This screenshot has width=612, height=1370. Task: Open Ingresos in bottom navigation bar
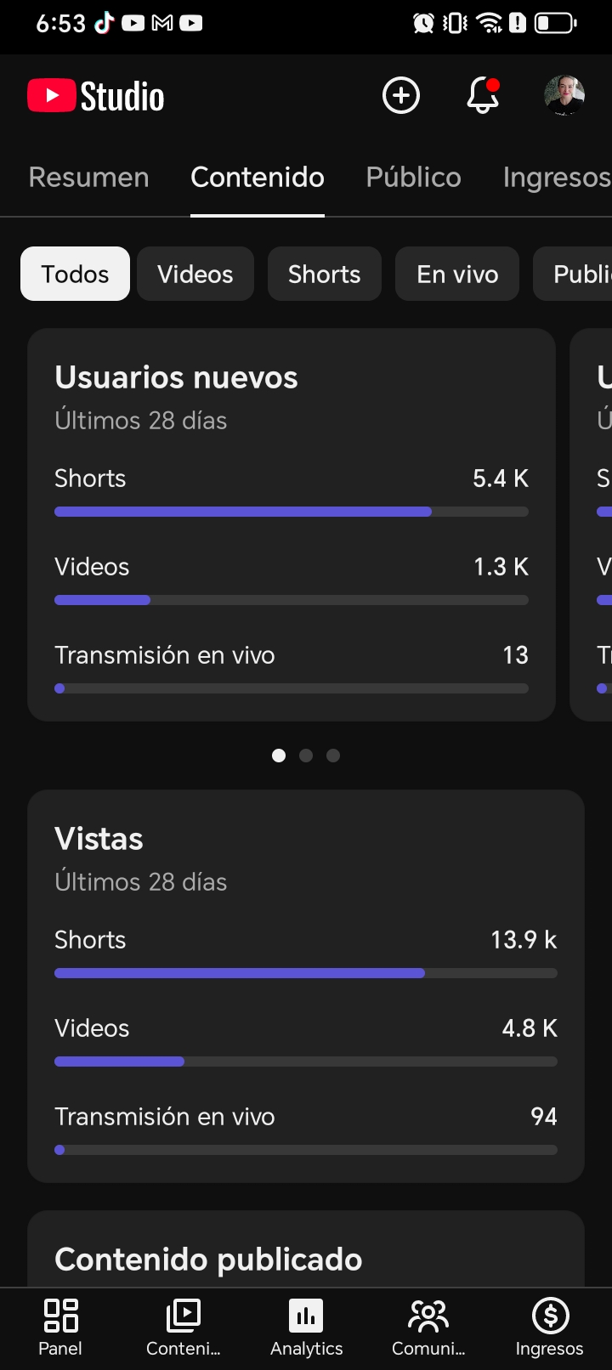click(x=550, y=1328)
